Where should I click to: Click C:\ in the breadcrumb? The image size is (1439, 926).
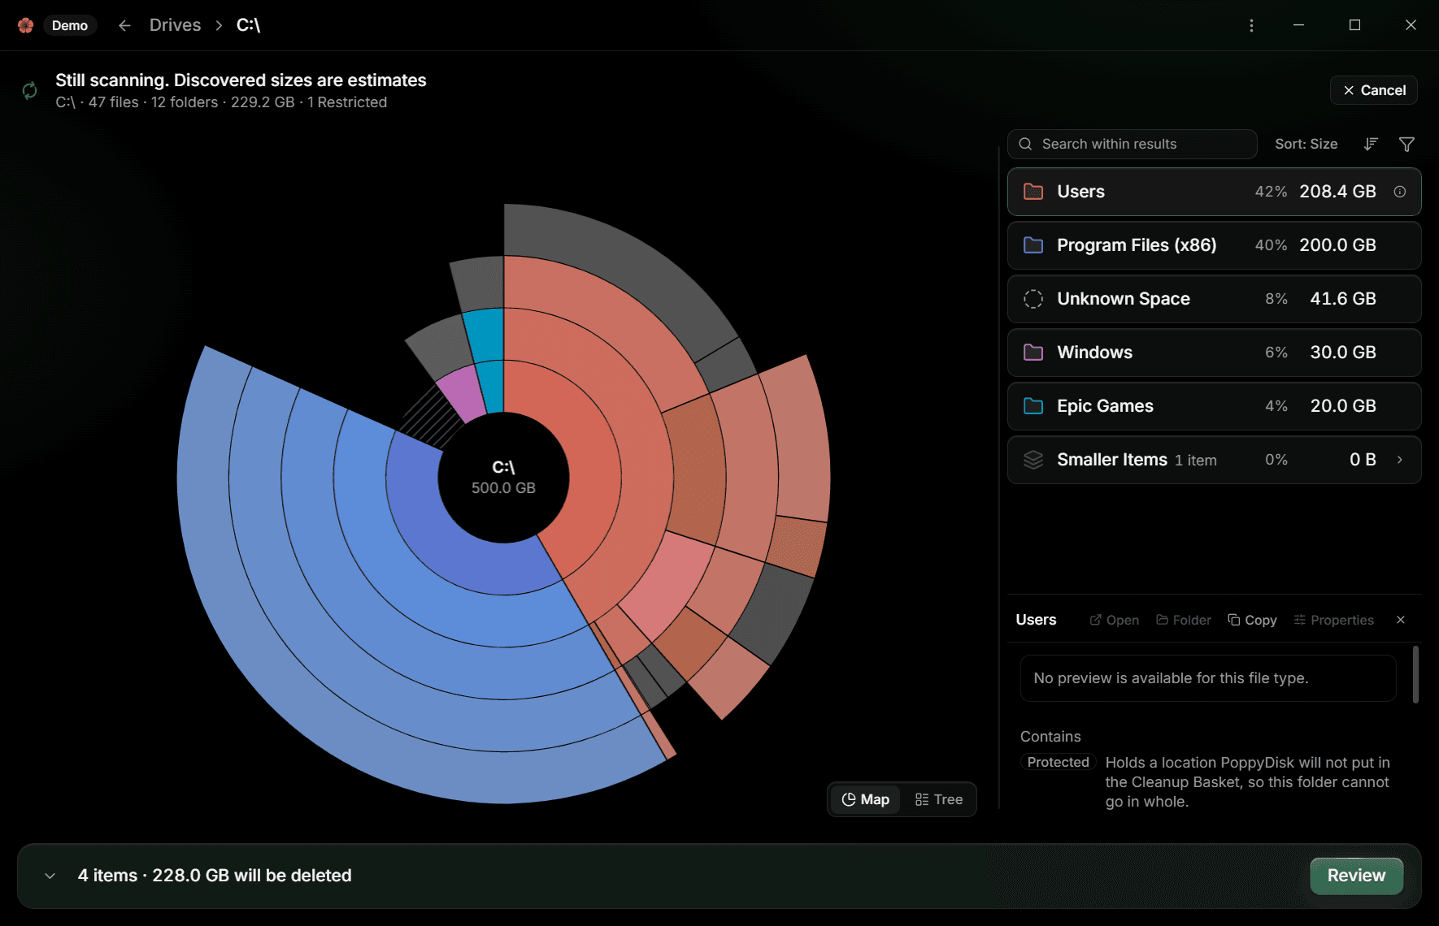click(248, 25)
